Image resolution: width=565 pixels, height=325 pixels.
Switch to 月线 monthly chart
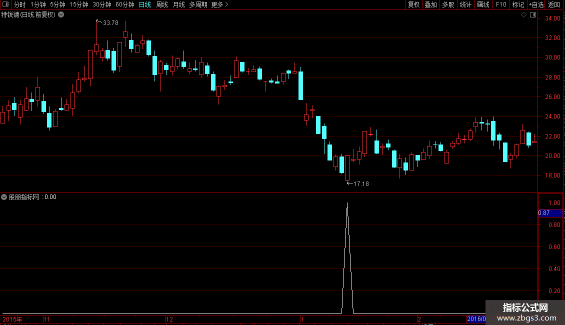click(178, 4)
